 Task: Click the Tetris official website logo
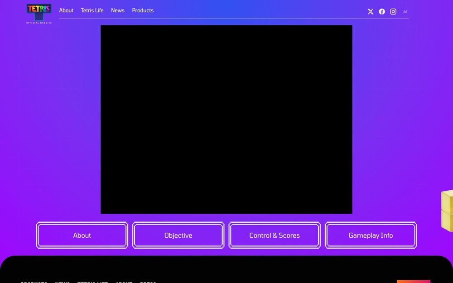click(39, 14)
